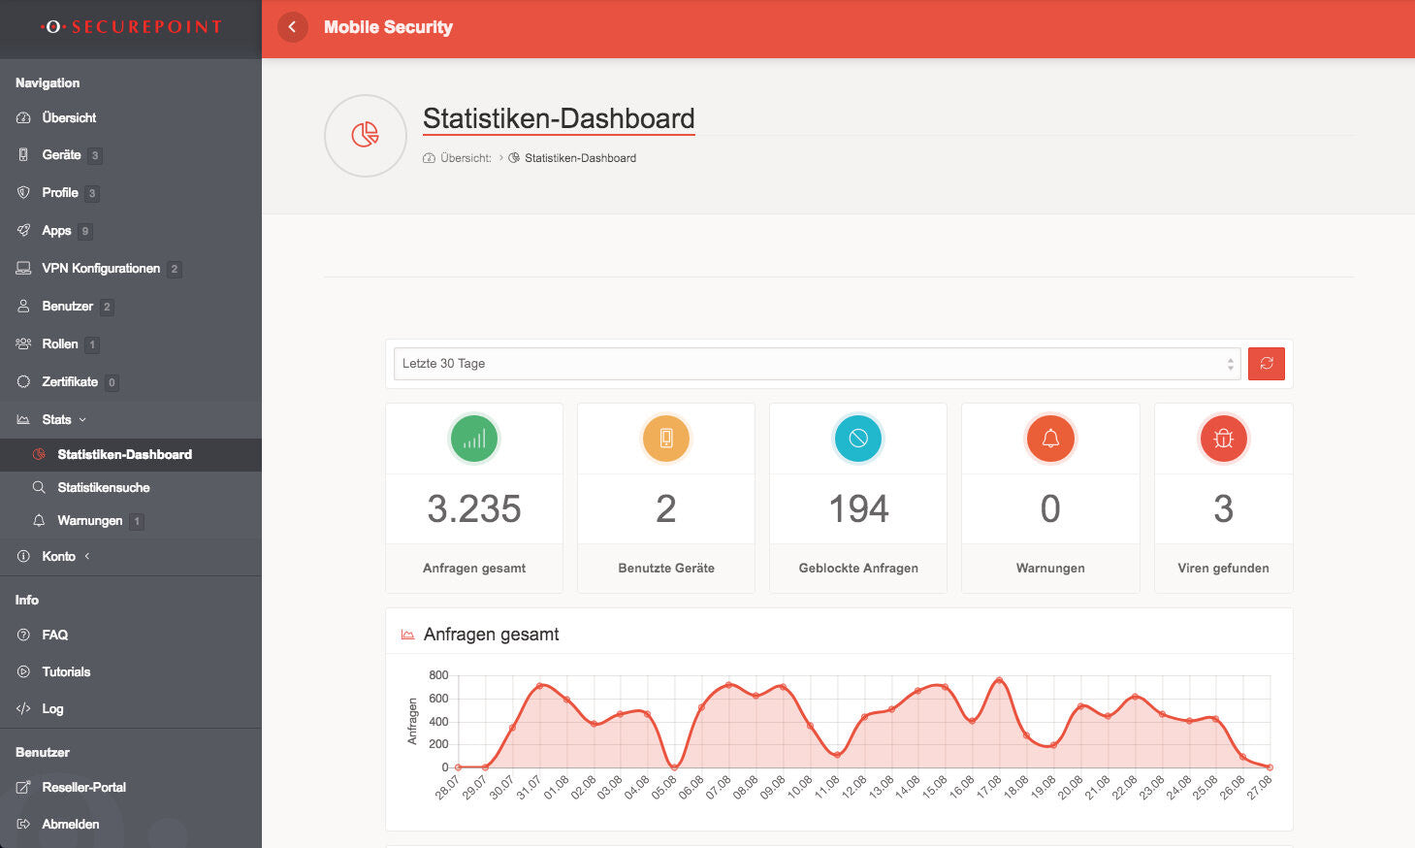This screenshot has height=848, width=1415.
Task: Click the pie chart dashboard header icon
Action: [x=365, y=135]
